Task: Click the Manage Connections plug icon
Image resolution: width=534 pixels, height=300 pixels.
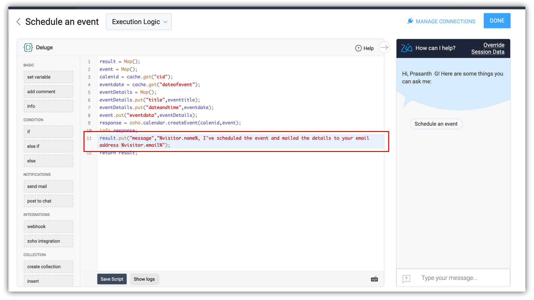Action: pos(410,21)
